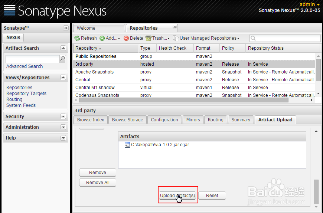Click the upload panel scrollbar thumb
This screenshot has height=213, width=323.
point(316,191)
